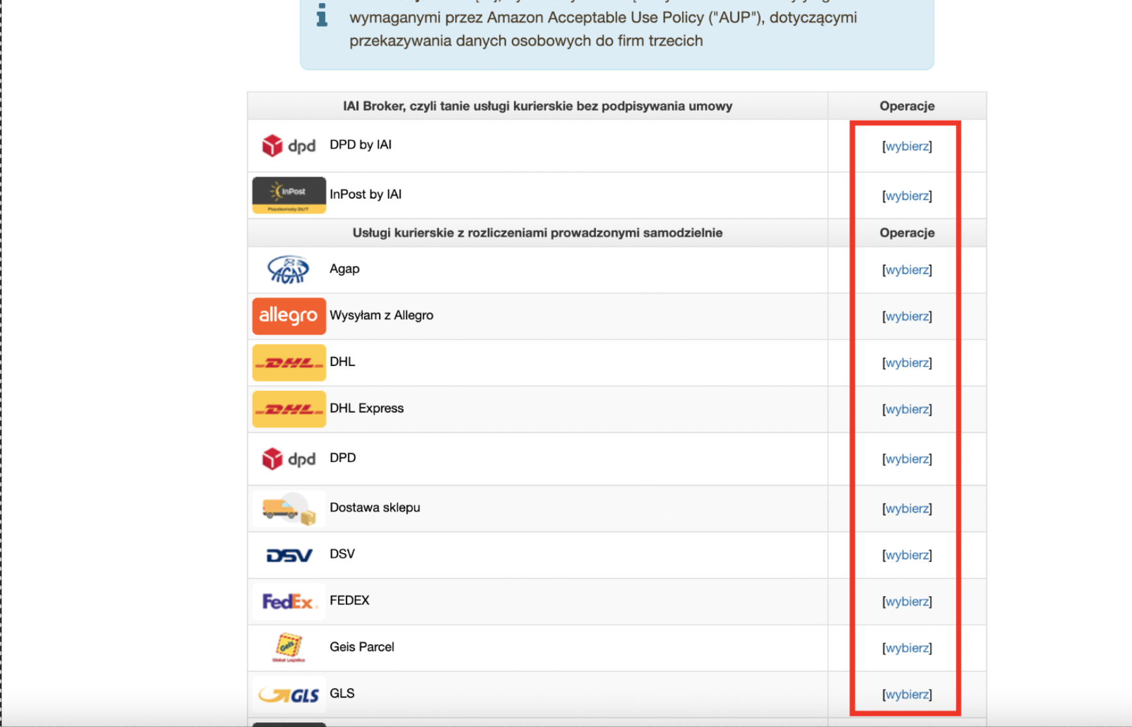Click the 'InPost by IAI' name text
1132x727 pixels.
pos(365,194)
